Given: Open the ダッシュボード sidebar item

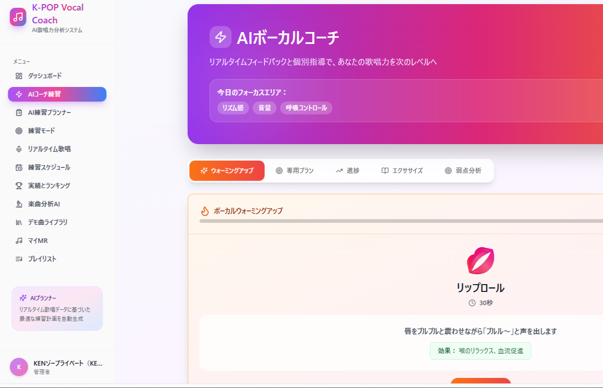Looking at the screenshot, I should pos(44,76).
